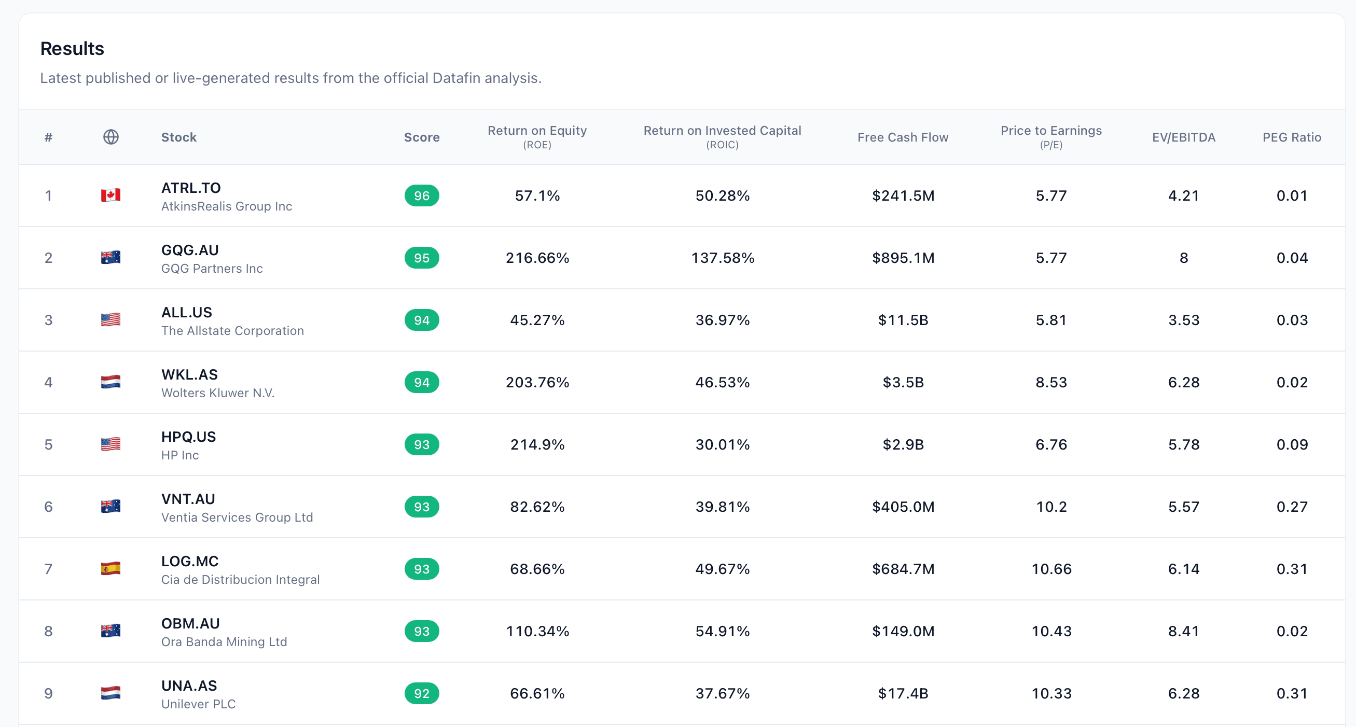Viewport: 1356px width, 727px height.
Task: Click the Wolters Kluwer N.V. name
Action: coord(218,393)
